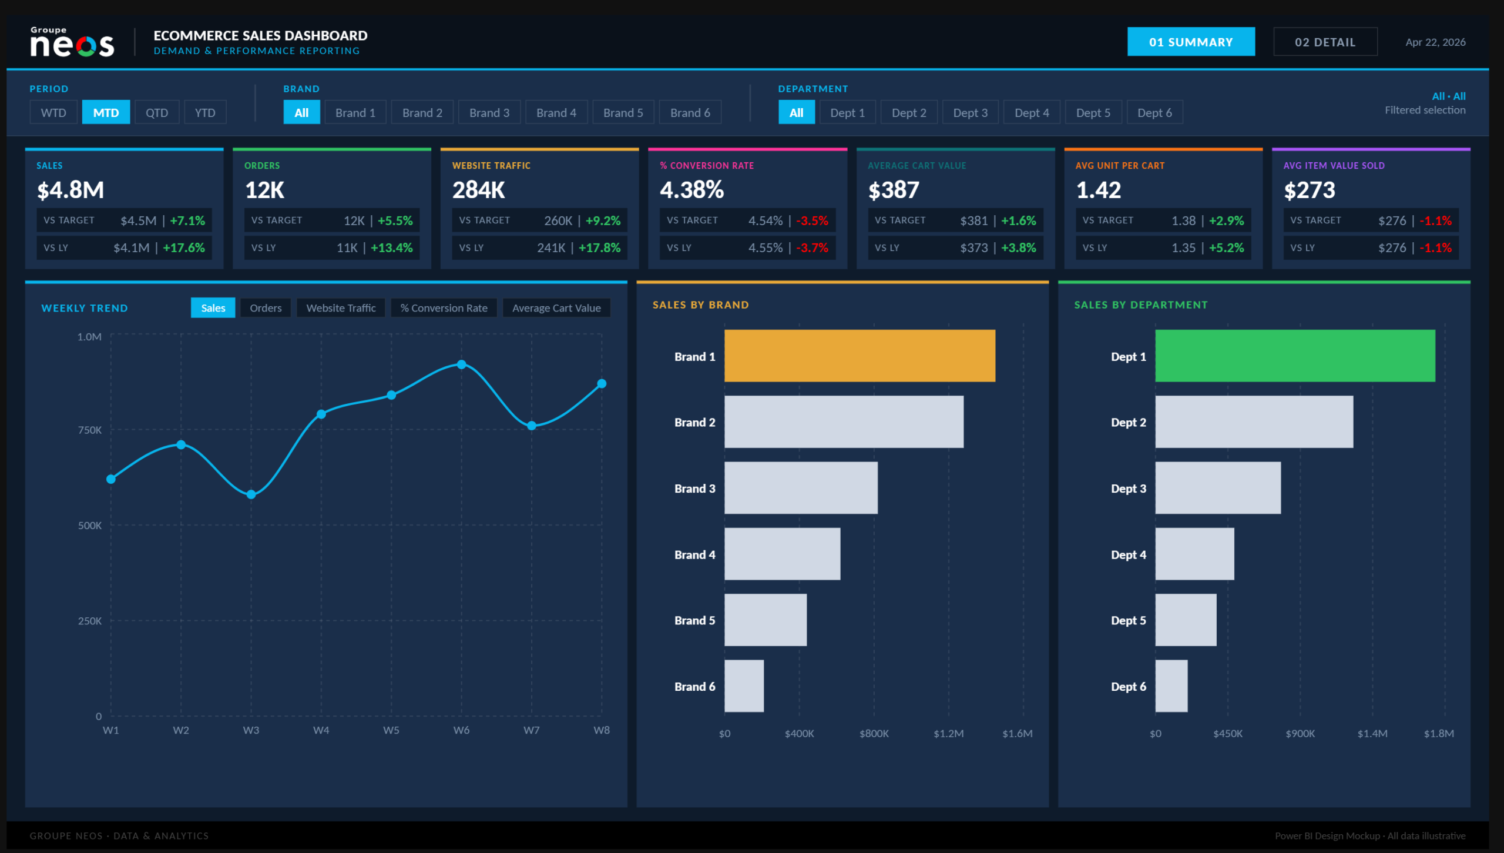Filter by Dept 3

click(971, 112)
